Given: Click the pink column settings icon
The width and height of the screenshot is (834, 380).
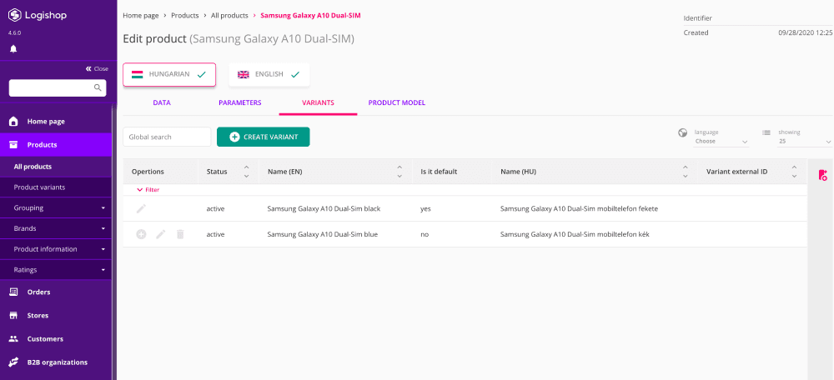Looking at the screenshot, I should click(x=822, y=175).
